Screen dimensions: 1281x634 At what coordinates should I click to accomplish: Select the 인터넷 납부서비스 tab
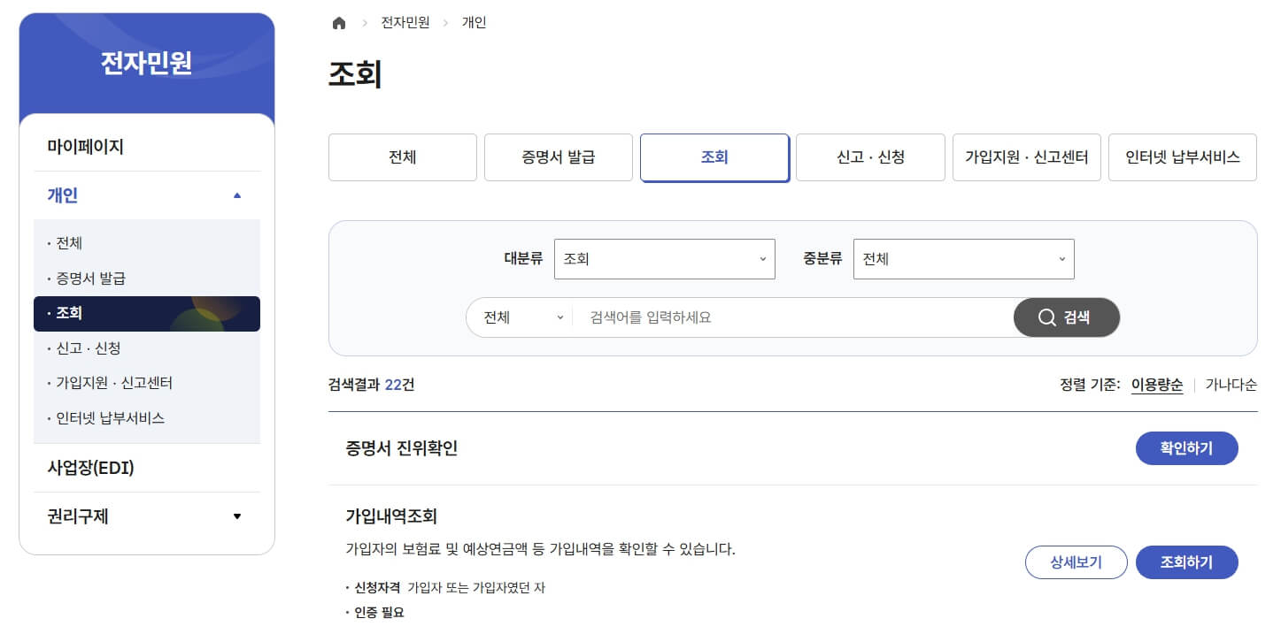(x=1182, y=157)
